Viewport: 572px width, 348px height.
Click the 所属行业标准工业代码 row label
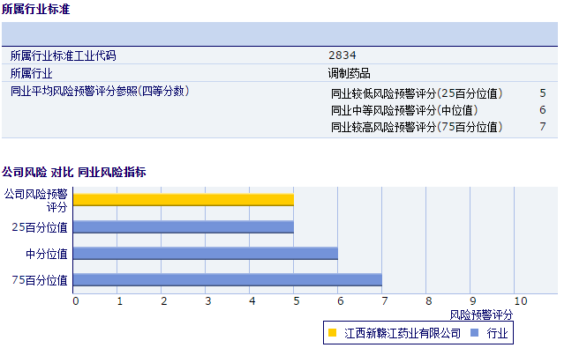coord(63,56)
